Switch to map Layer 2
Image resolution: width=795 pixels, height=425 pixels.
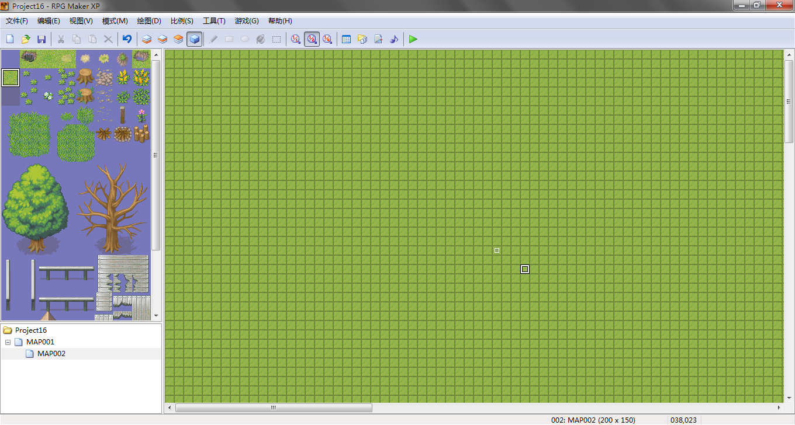click(163, 39)
